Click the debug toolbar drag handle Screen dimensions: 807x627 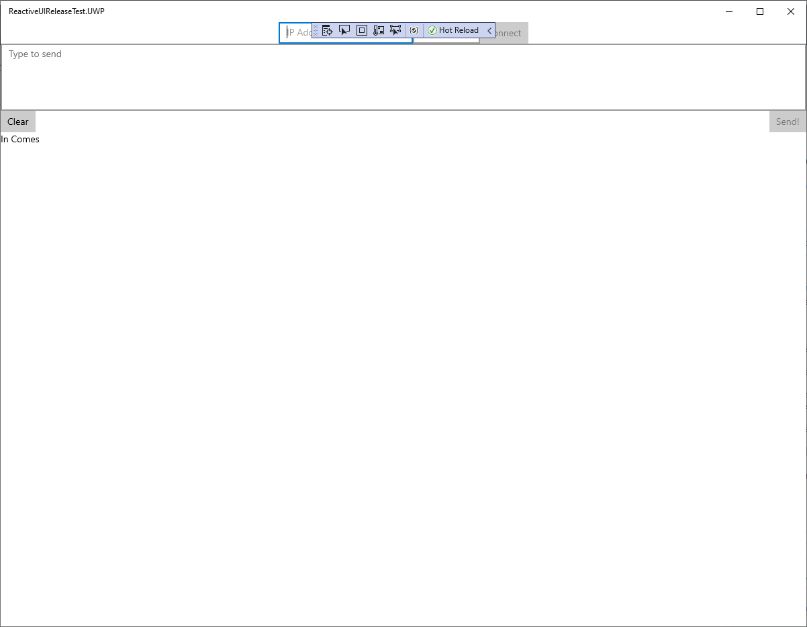pos(316,30)
